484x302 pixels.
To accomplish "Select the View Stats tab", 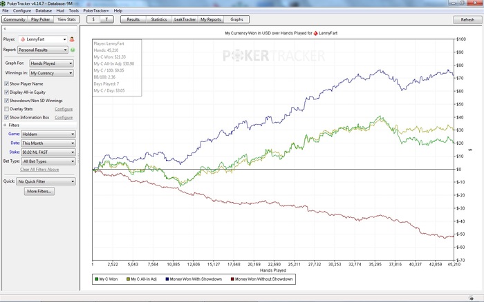I will (66, 19).
